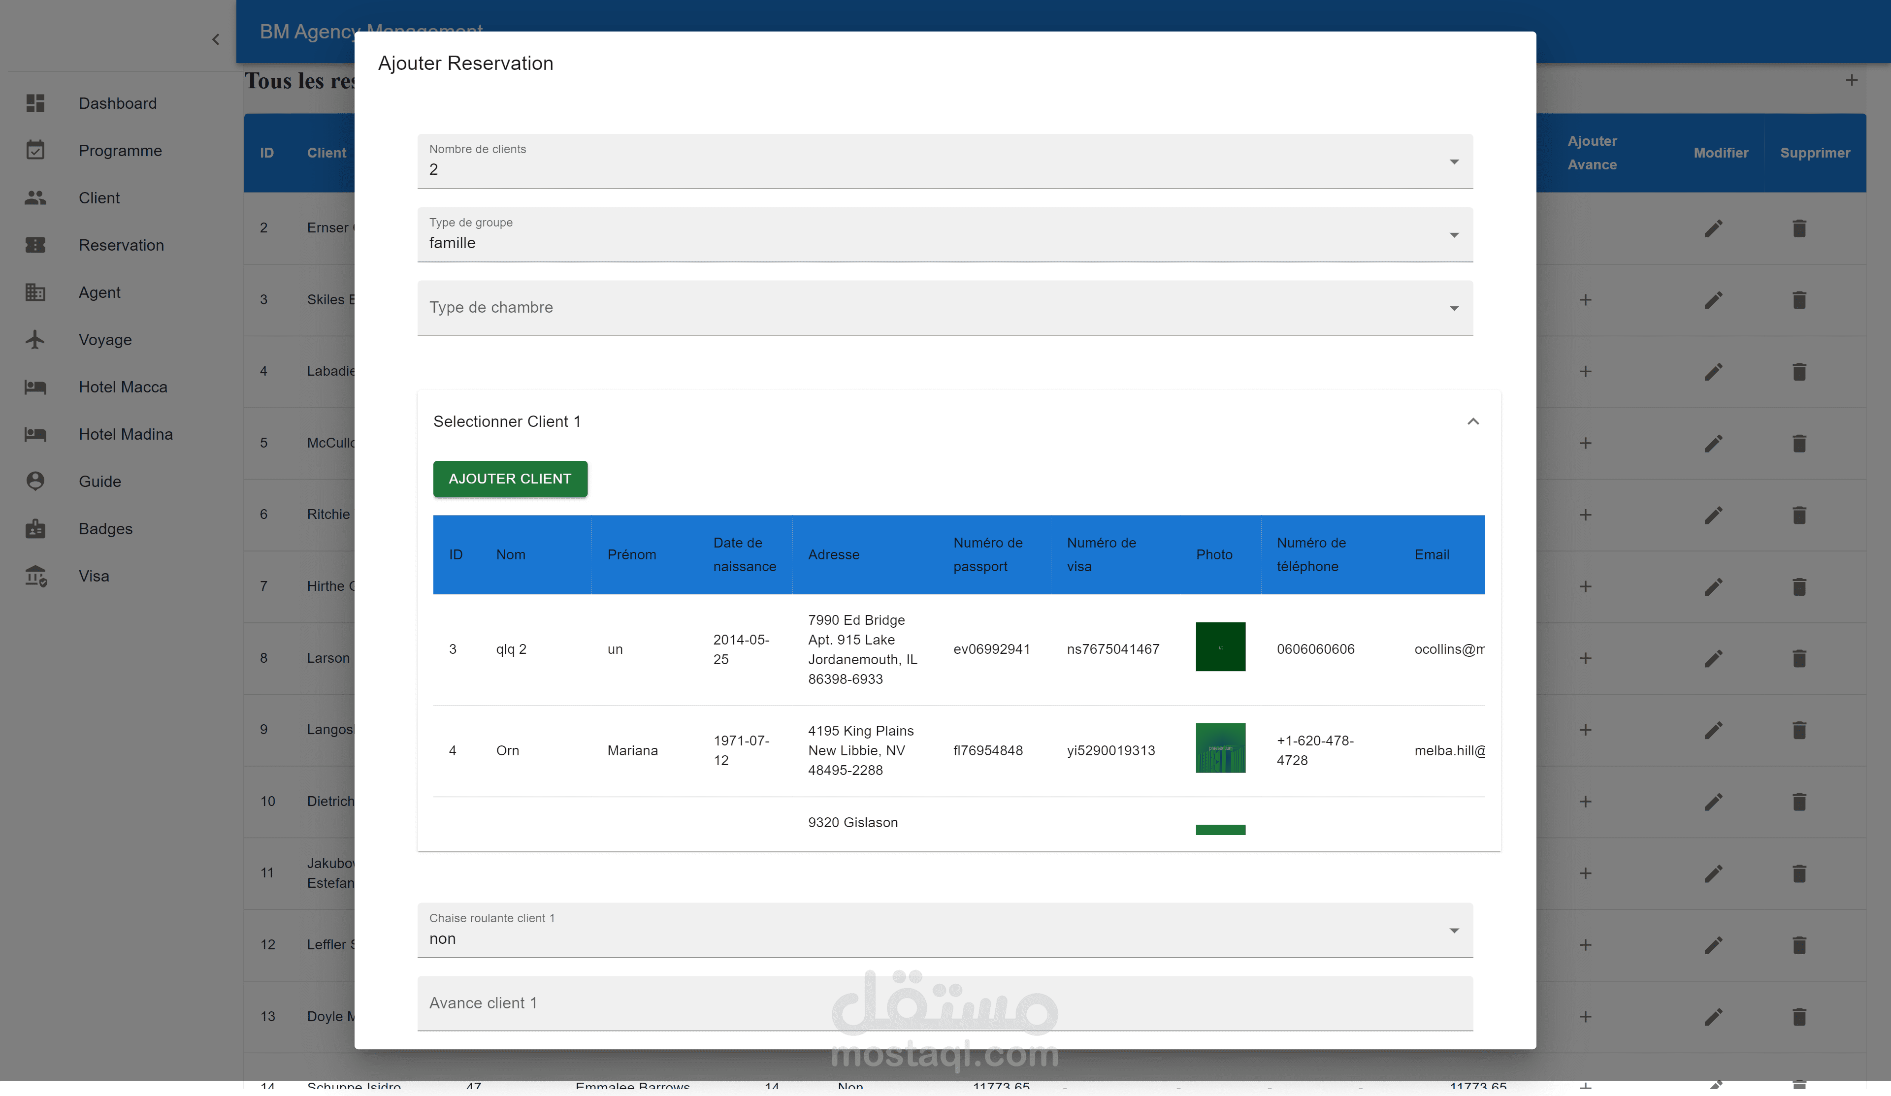The width and height of the screenshot is (1891, 1096).
Task: Open the Type de groupe dropdown
Action: (x=944, y=235)
